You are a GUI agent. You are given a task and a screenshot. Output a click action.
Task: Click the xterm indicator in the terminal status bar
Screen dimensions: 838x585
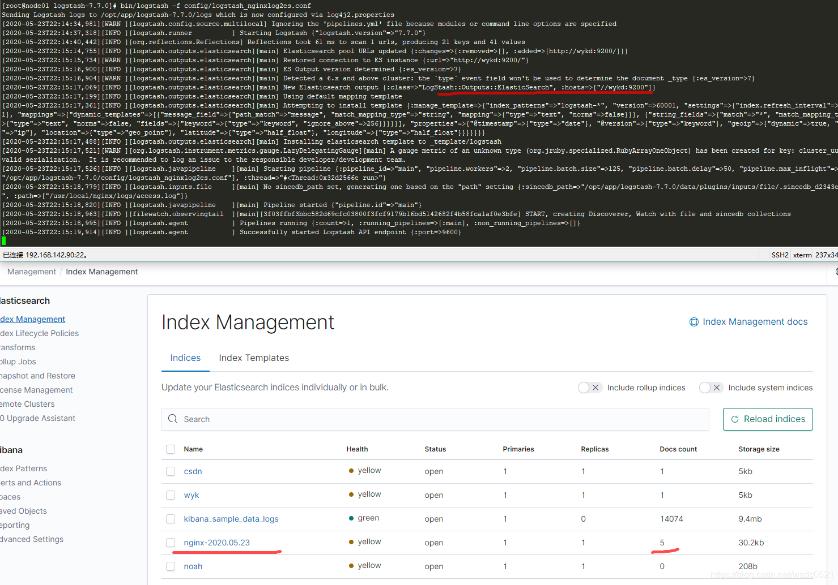802,255
